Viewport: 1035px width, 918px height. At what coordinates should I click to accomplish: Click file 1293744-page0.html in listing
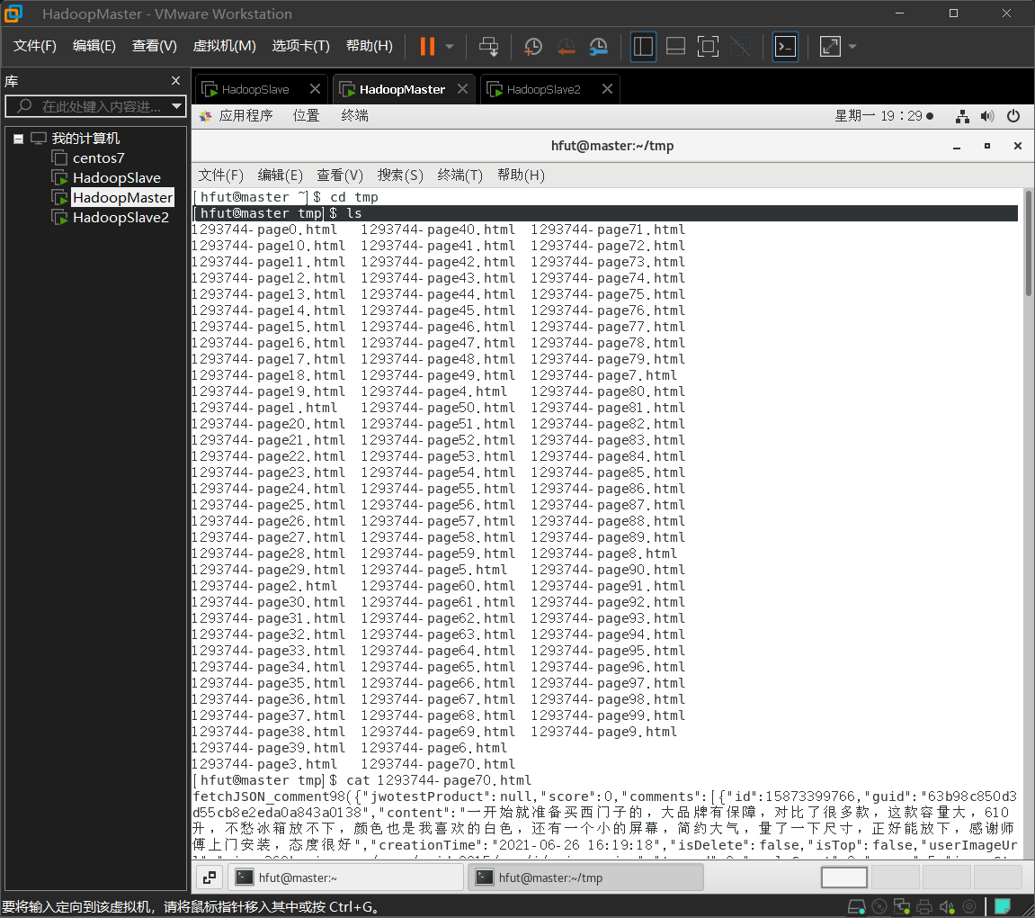(264, 229)
